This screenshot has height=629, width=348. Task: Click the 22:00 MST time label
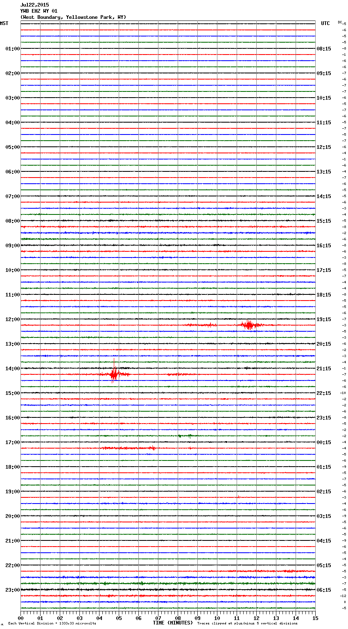(12, 565)
